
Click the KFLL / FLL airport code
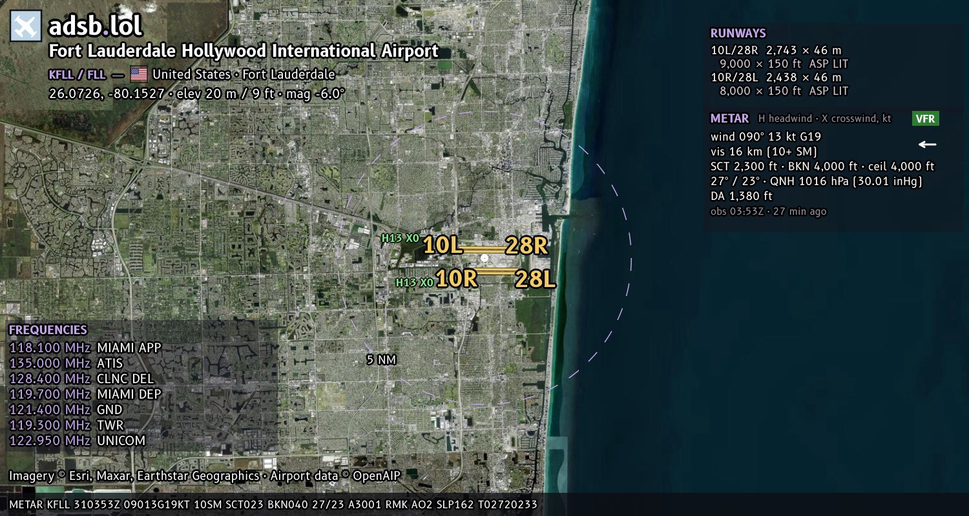77,74
